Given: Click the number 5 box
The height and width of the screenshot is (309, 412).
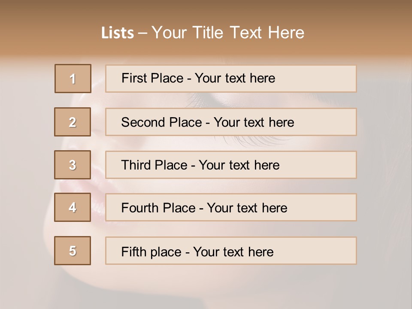Looking at the screenshot, I should [73, 251].
